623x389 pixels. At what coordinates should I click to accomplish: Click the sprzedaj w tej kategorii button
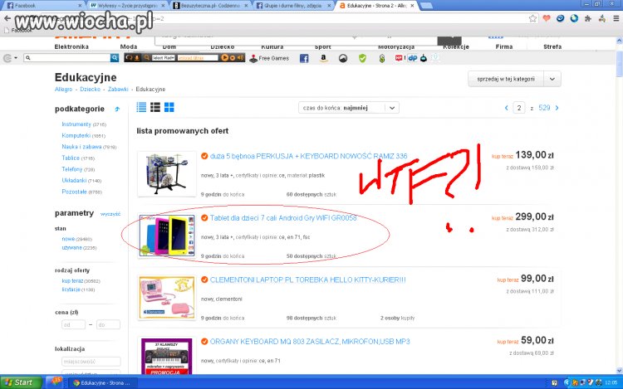click(506, 79)
